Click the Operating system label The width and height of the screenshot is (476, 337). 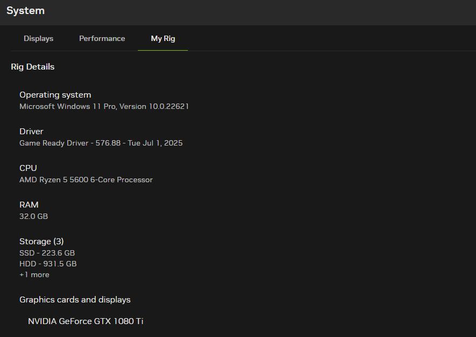(55, 95)
